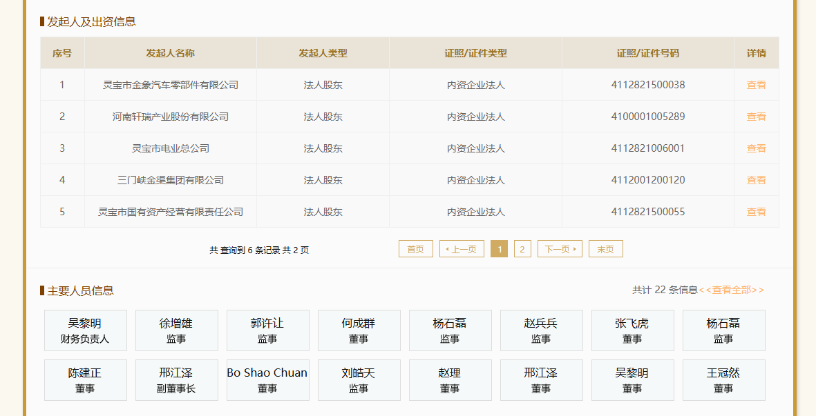Open 查看 details for 河南轩瑞产业股份有限公司

click(x=756, y=117)
